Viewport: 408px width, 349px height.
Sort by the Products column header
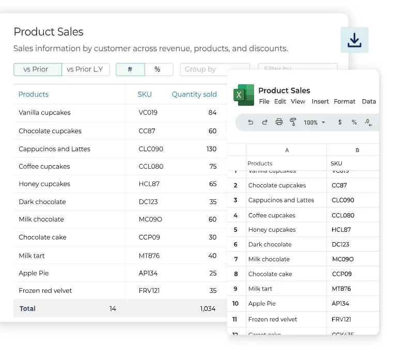(x=34, y=94)
